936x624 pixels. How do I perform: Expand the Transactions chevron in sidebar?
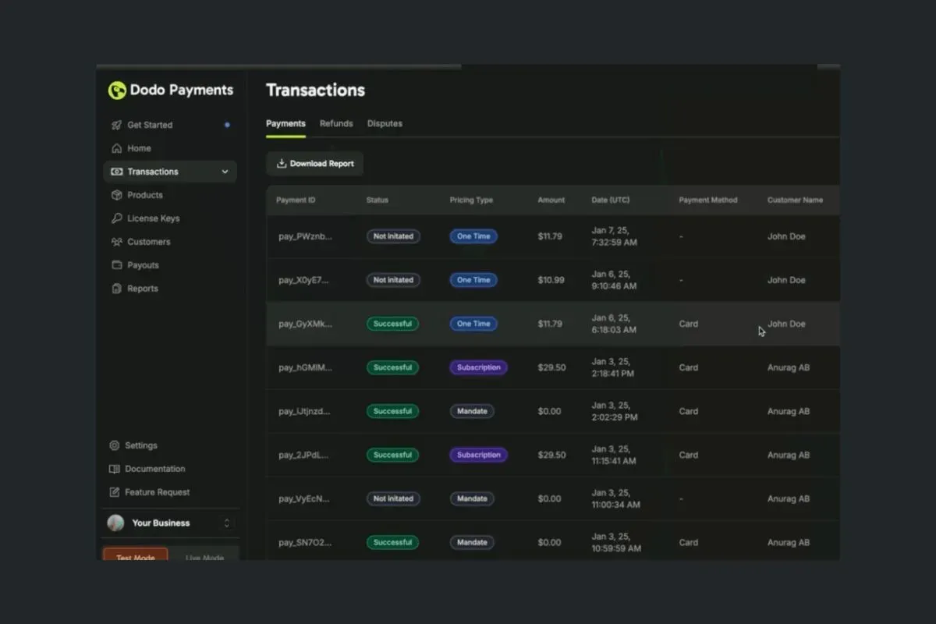[225, 172]
